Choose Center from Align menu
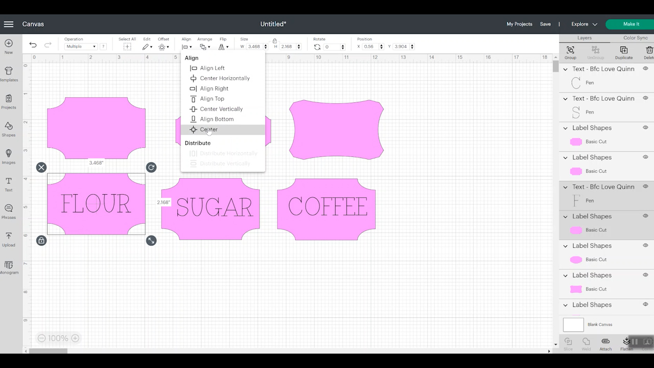 [223, 129]
